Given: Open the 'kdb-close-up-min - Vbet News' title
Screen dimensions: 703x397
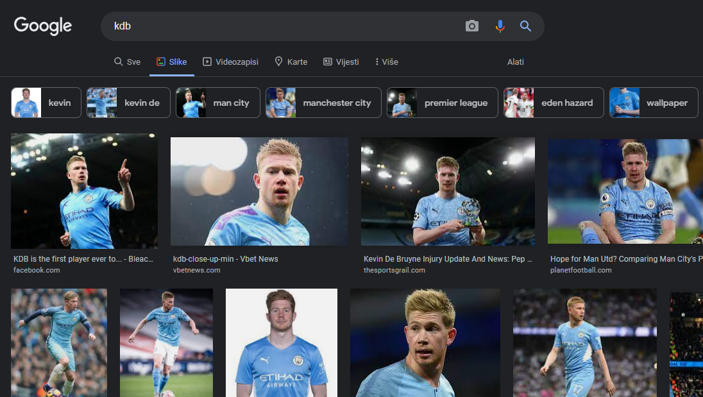Looking at the screenshot, I should pyautogui.click(x=226, y=259).
